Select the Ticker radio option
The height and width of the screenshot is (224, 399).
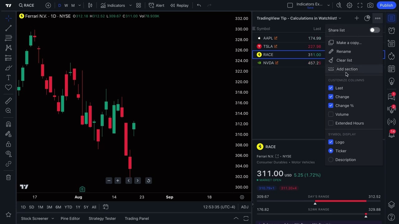[x=331, y=151]
